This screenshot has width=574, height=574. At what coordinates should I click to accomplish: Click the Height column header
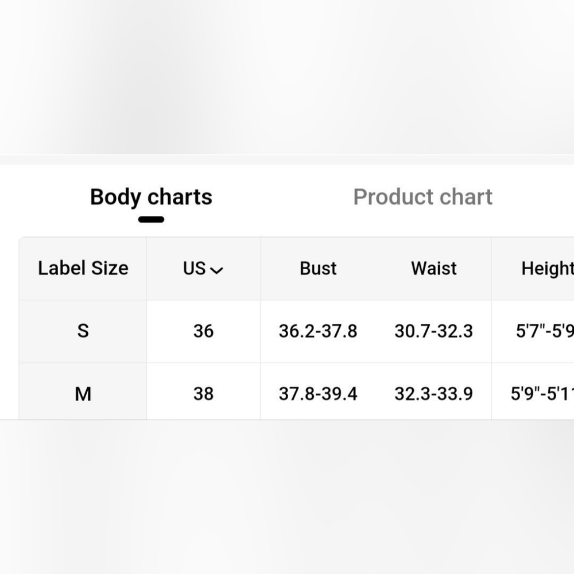click(x=546, y=269)
